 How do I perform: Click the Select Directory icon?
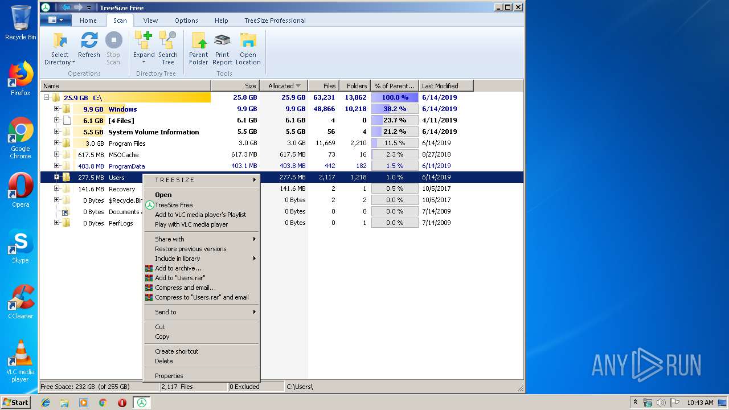tap(60, 41)
